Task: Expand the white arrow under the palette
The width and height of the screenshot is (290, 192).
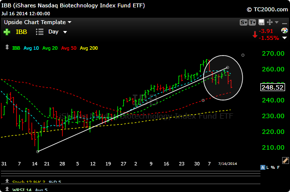Action: point(285,38)
